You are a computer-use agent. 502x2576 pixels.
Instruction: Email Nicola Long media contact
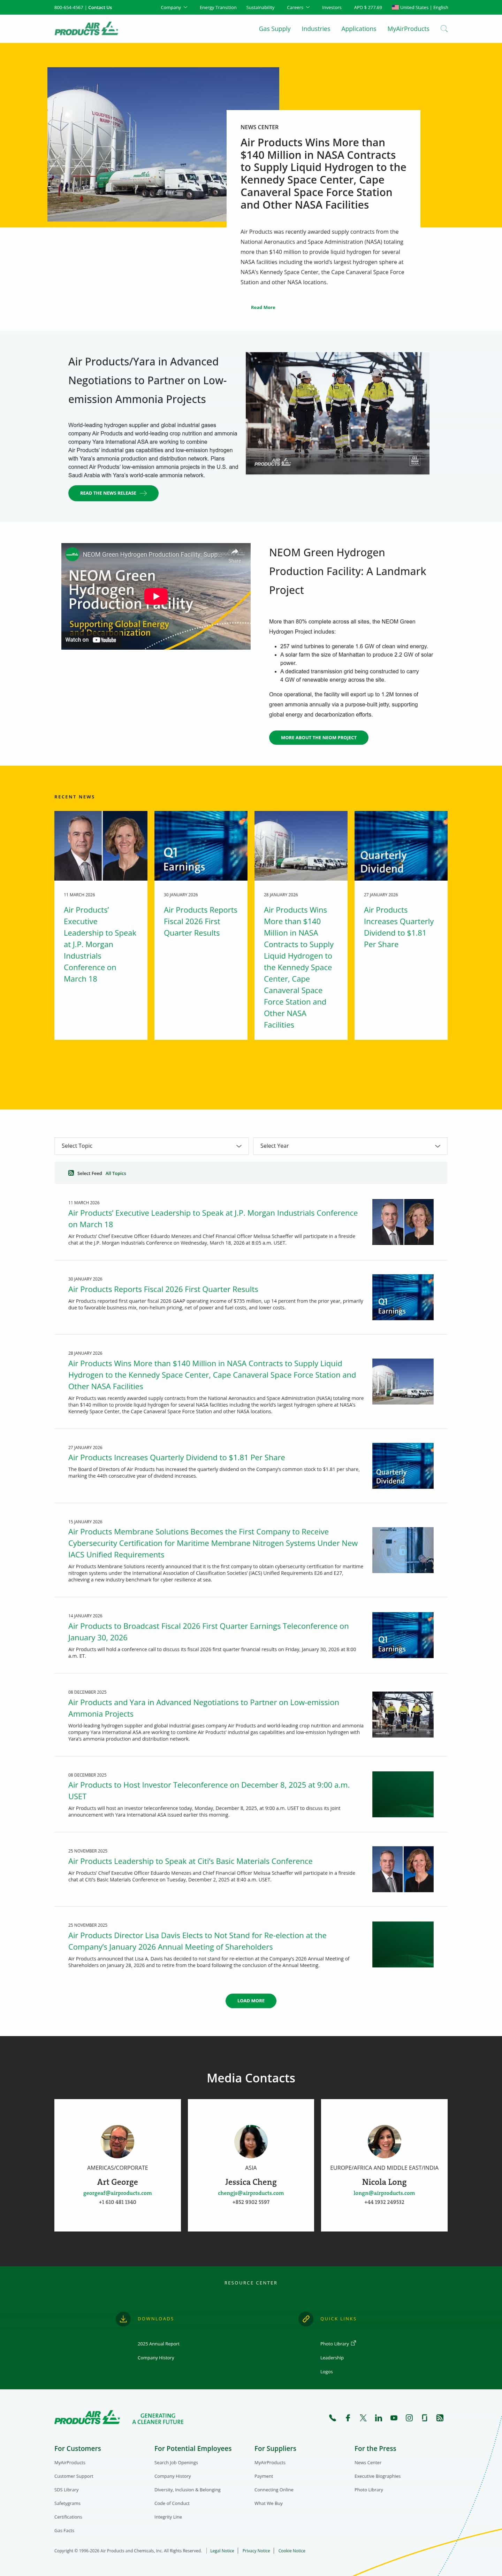(x=384, y=2193)
